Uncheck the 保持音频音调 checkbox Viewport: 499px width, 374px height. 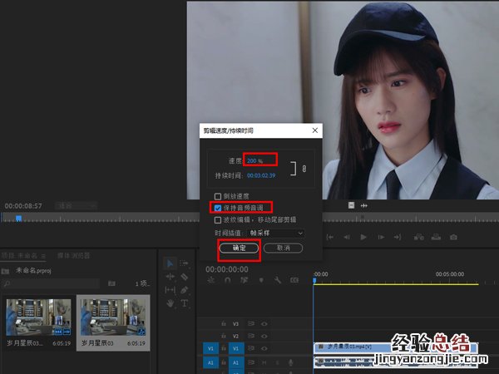pyautogui.click(x=218, y=208)
